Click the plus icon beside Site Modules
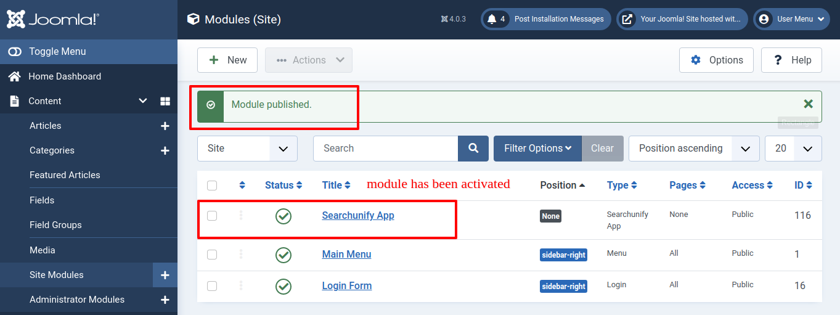 coord(165,275)
